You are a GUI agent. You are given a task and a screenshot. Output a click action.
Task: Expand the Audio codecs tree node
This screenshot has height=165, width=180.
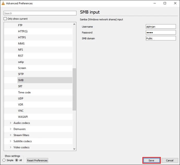(x=10, y=123)
